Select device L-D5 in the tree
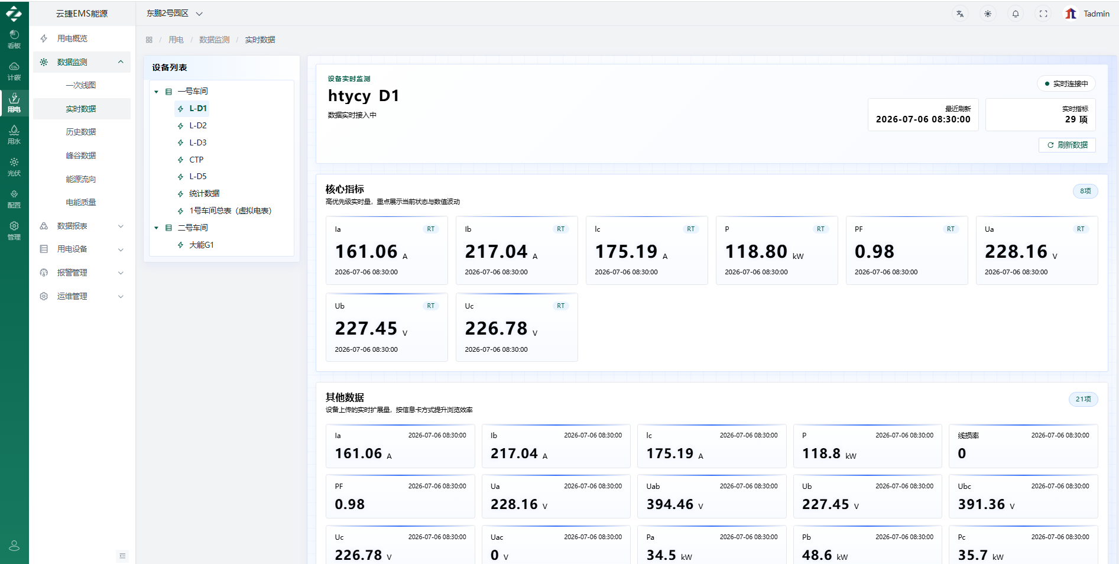This screenshot has width=1119, height=564. 197,176
